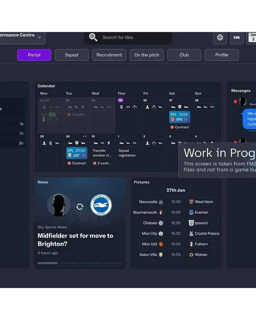
Task: Open headline Midfielder set for move to Brighton
Action: click(75, 240)
